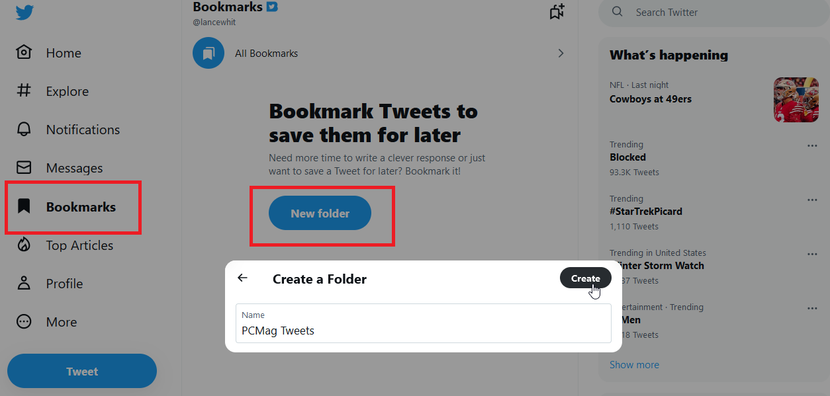The height and width of the screenshot is (396, 830).
Task: Select the Explore hashtag icon
Action: click(24, 91)
